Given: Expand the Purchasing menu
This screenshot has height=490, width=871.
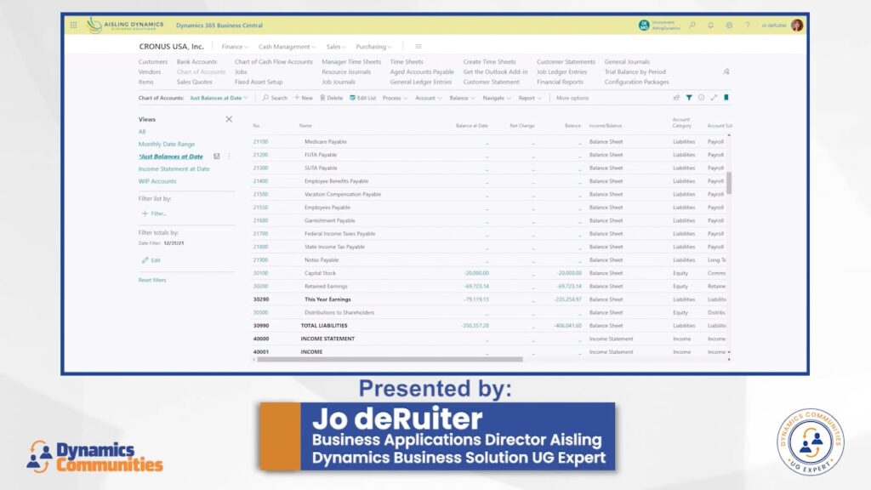Looking at the screenshot, I should coord(373,47).
